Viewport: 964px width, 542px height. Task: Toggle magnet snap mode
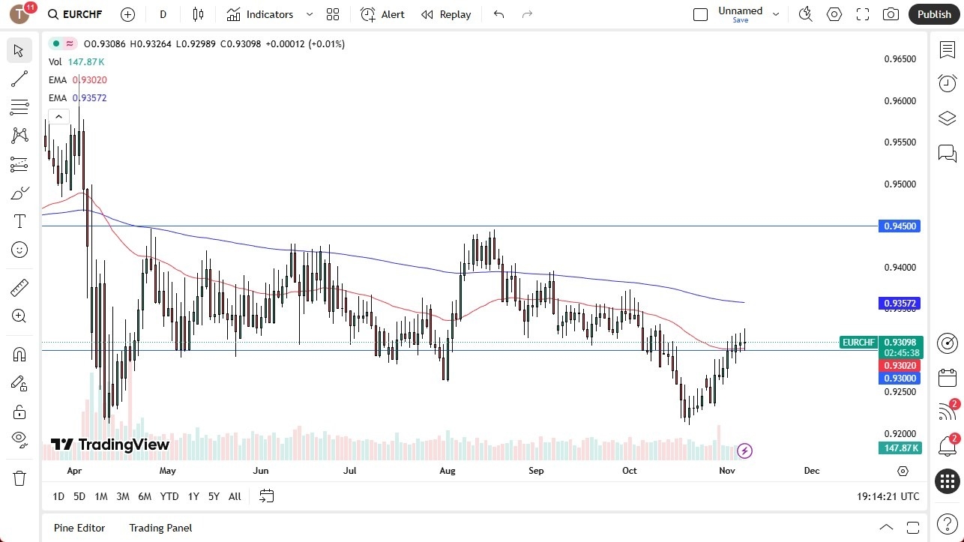(19, 354)
